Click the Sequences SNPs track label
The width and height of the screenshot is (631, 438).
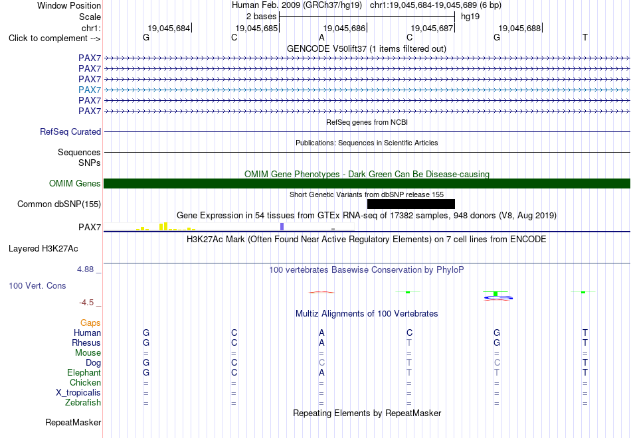coord(79,158)
